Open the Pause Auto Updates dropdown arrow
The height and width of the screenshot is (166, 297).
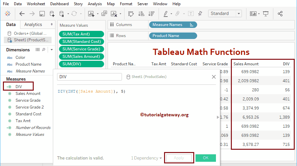point(68,14)
